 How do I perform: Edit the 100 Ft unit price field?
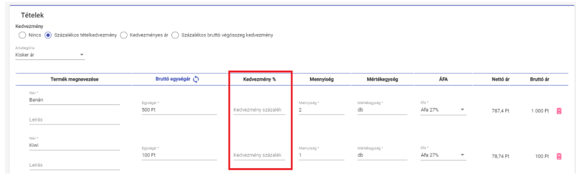pyautogui.click(x=179, y=155)
